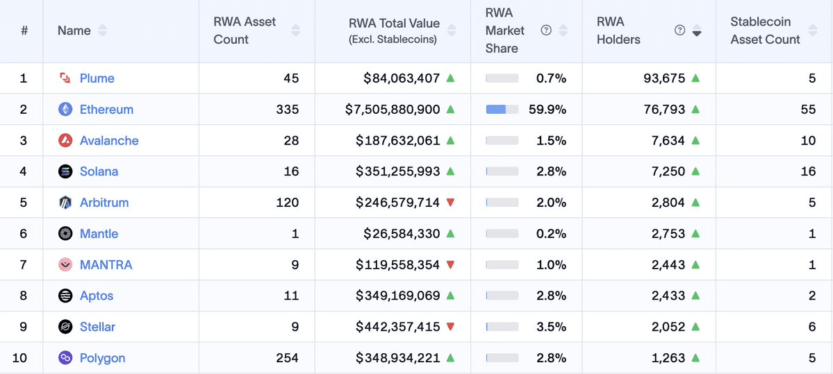Click the Plume network logo icon

point(65,78)
